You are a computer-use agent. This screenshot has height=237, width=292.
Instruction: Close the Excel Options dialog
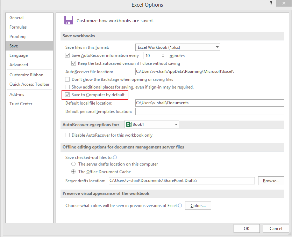(x=284, y=3)
